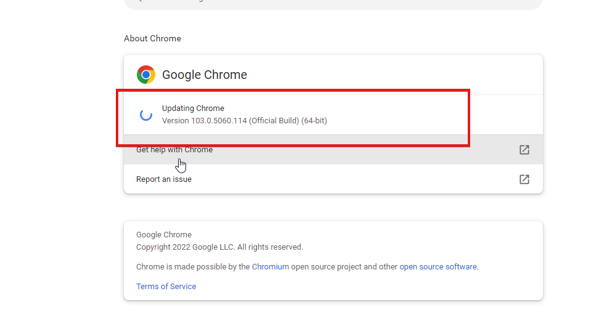The height and width of the screenshot is (336, 599).
Task: Click the Updating Chrome status text
Action: (x=193, y=108)
